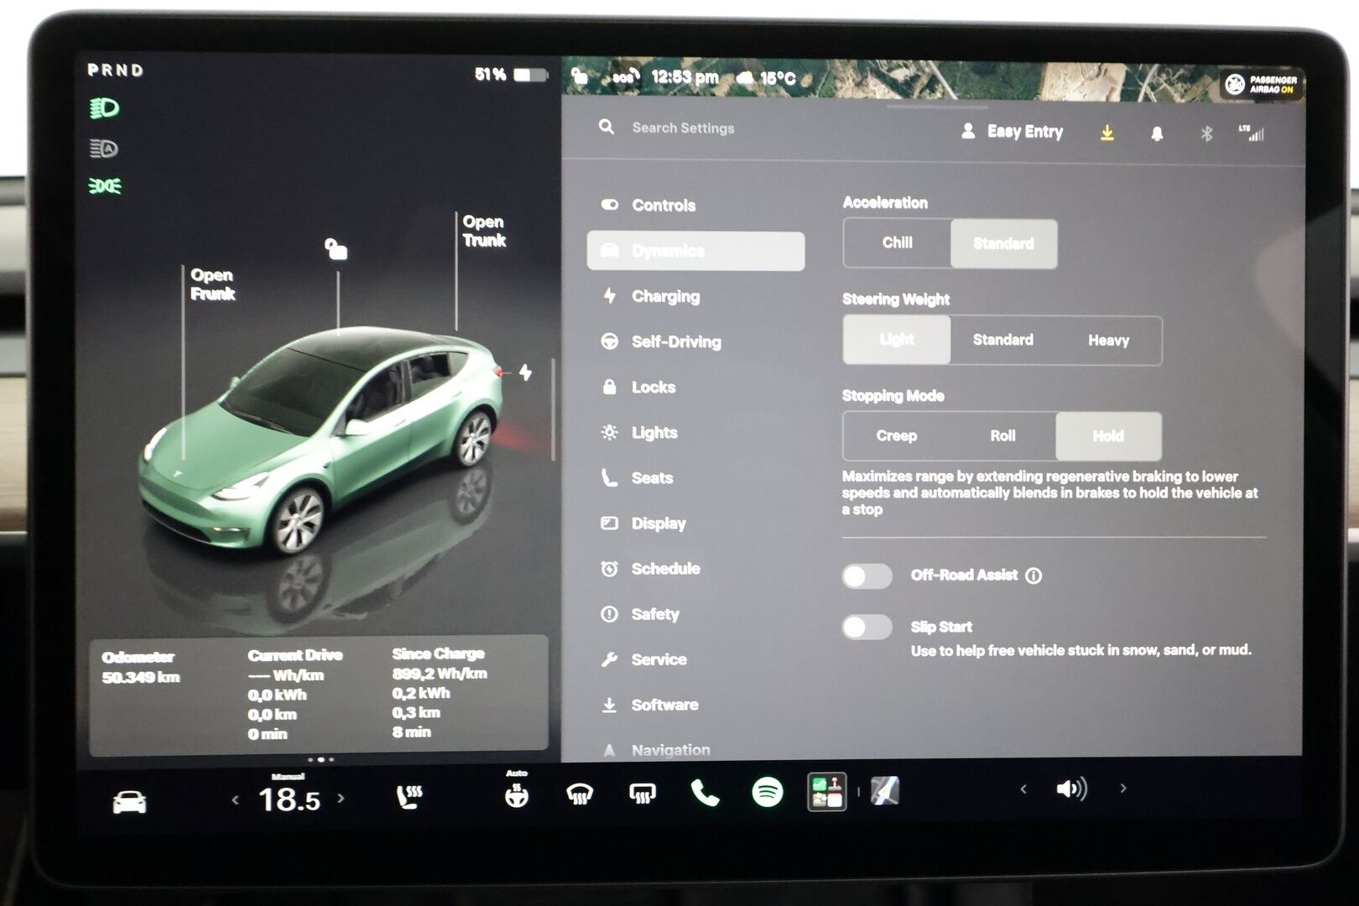
Task: Tap the unlock padlock above the car
Action: point(336,248)
